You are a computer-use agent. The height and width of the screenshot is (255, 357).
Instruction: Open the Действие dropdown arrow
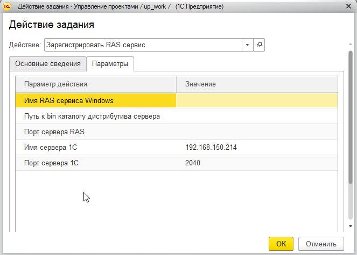coord(248,45)
